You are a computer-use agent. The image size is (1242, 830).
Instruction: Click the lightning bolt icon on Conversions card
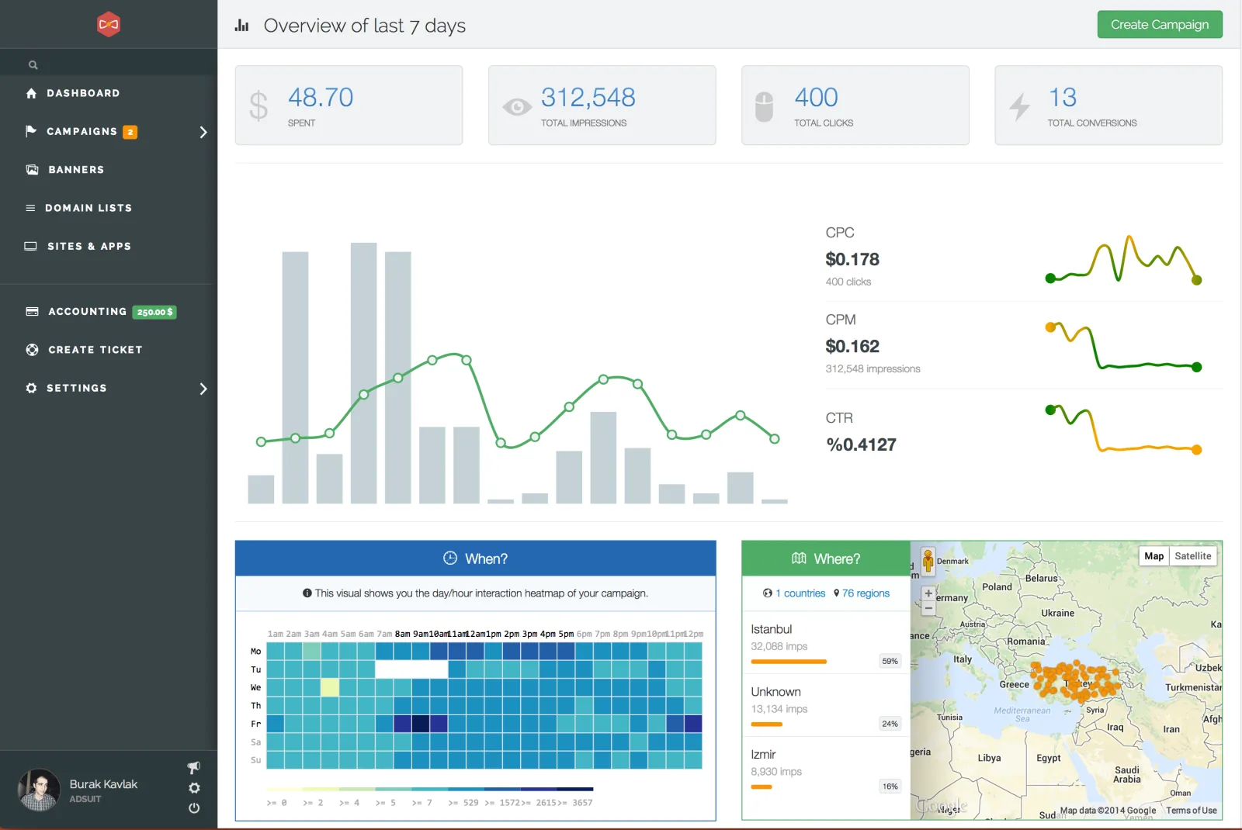click(1019, 107)
